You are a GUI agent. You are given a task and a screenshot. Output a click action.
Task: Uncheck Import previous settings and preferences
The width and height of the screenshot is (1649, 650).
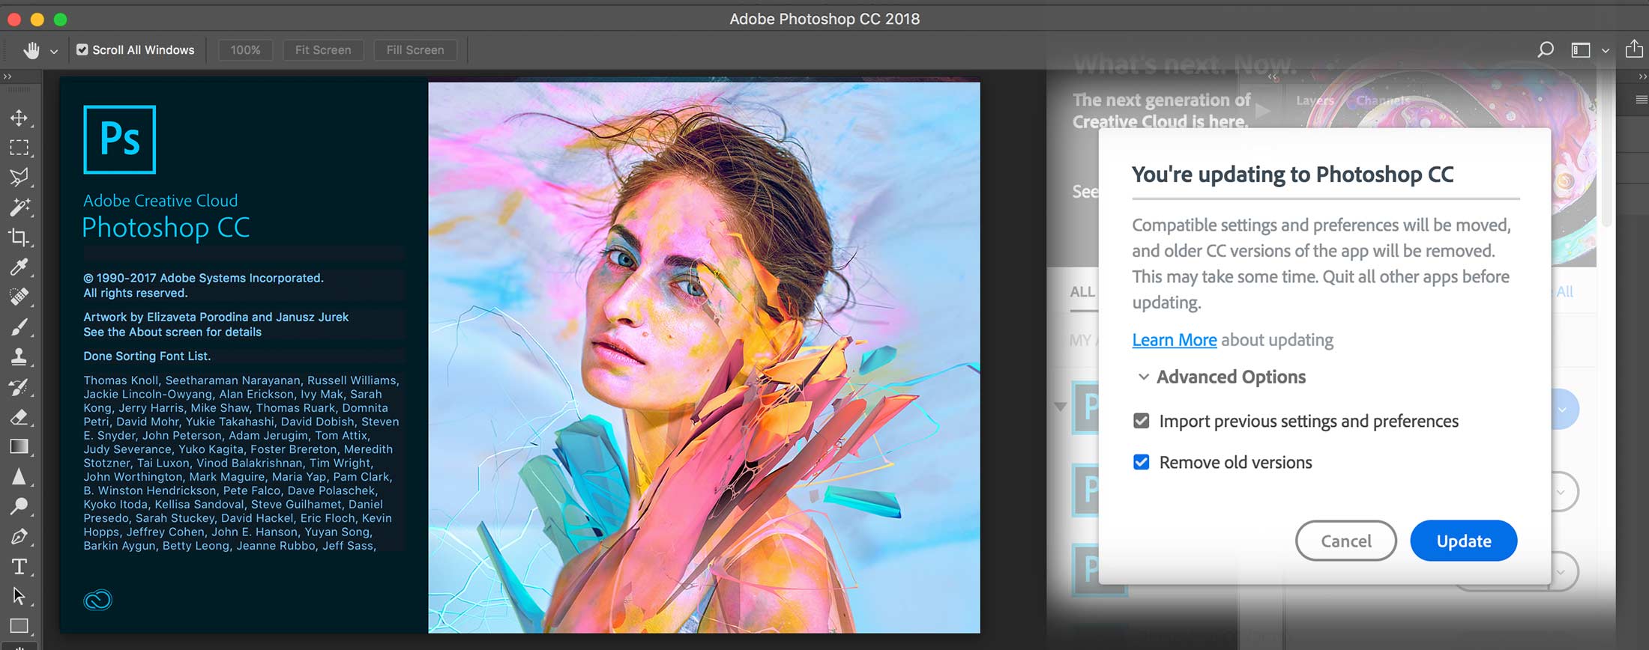coord(1141,421)
